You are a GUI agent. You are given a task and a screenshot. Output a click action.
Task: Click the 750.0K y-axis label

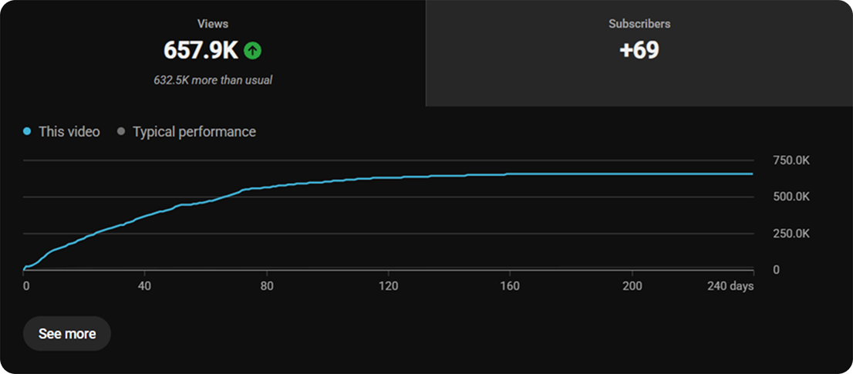tap(791, 161)
